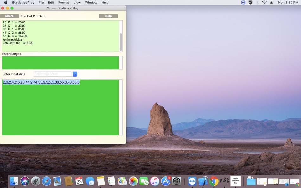Open Google Chrome in the Dock
301x188 pixels.
pyautogui.click(x=214, y=181)
